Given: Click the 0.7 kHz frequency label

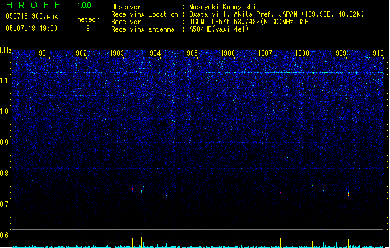Looking at the screenshot, I should coord(5,205).
